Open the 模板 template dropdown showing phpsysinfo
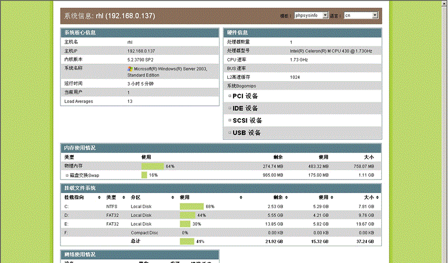 point(311,16)
